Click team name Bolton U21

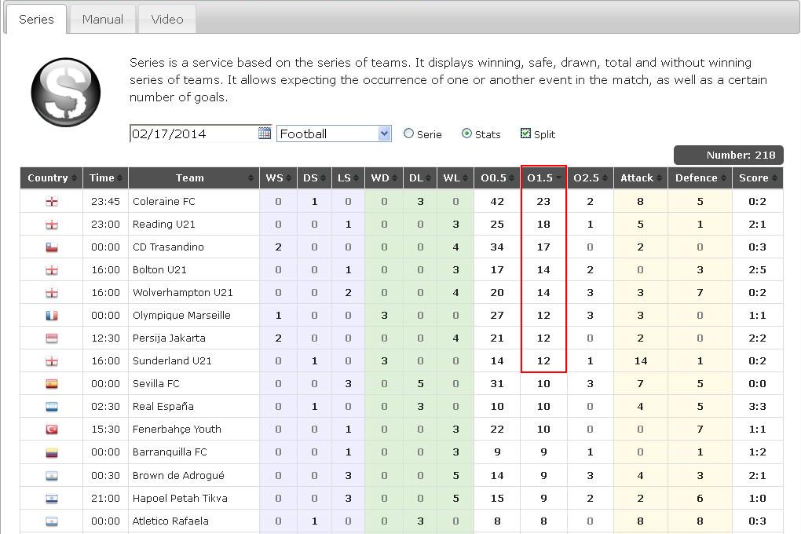159,270
